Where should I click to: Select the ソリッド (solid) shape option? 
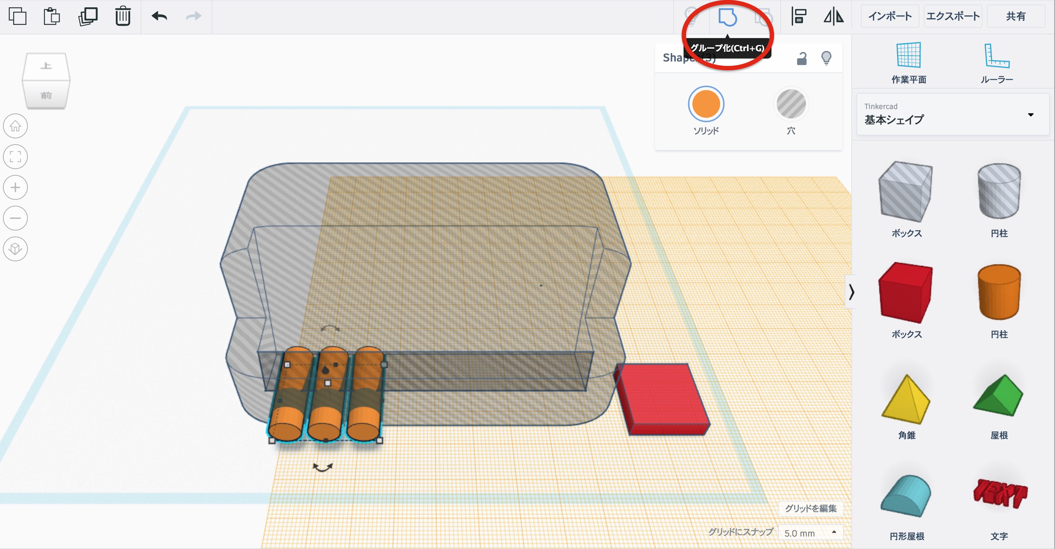coord(706,104)
